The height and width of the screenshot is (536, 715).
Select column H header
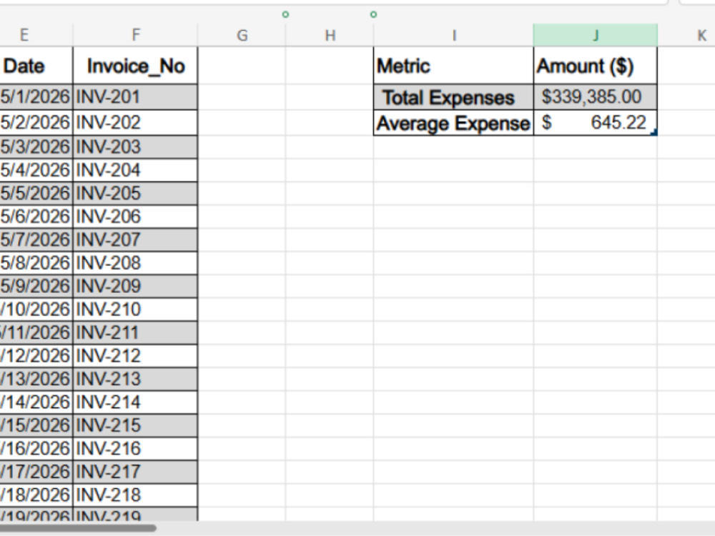tap(330, 35)
